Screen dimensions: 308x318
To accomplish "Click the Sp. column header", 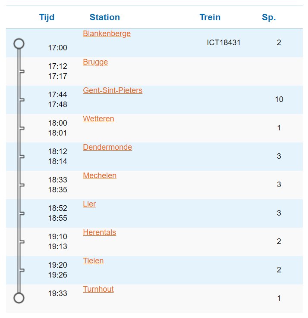I will click(x=269, y=17).
